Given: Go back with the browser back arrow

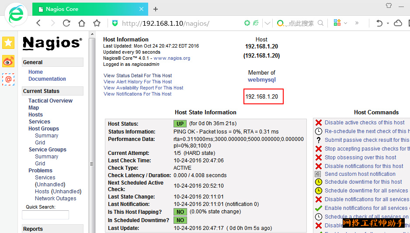Looking at the screenshot, I should point(38,23).
